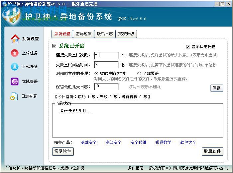Click the 重启软件 button
Screen dimensions: 233x173
coord(212,151)
